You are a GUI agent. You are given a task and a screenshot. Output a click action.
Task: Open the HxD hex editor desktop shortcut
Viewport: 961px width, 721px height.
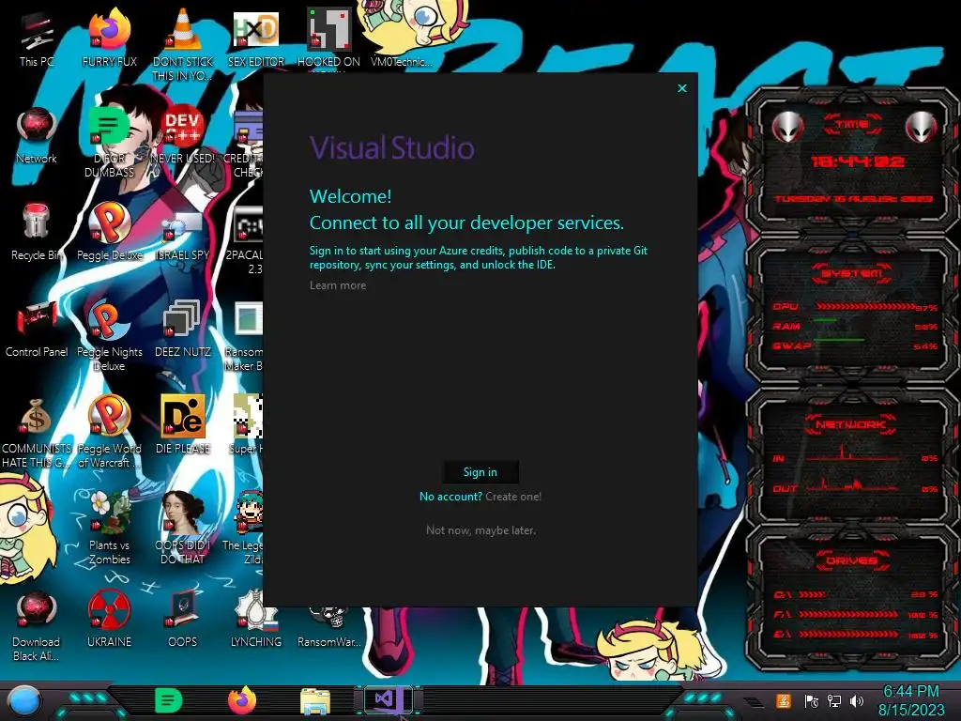(x=255, y=38)
